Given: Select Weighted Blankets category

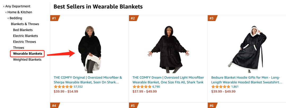Looking at the screenshot, I should pos(27,60).
